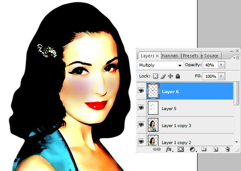
Task: Open the Opacity slider arrow
Action: tap(221, 65)
